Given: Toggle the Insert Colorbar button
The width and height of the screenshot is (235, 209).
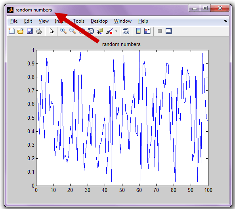Looking at the screenshot, I should [138, 31].
